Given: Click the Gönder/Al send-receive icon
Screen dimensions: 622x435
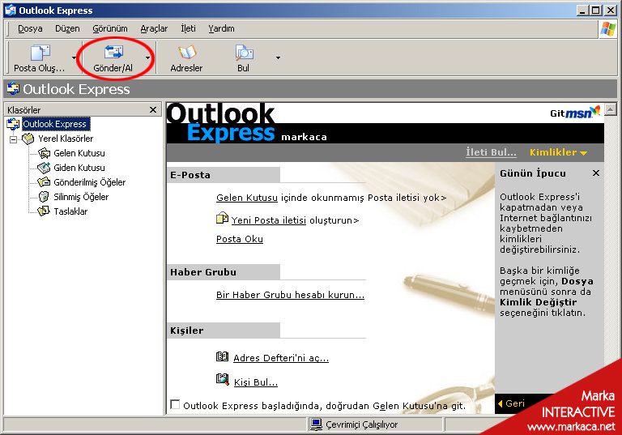Looking at the screenshot, I should coord(113,52).
